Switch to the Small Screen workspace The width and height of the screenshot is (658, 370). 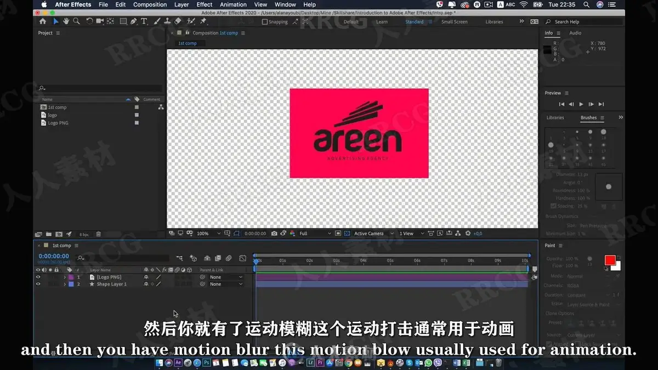coord(455,22)
